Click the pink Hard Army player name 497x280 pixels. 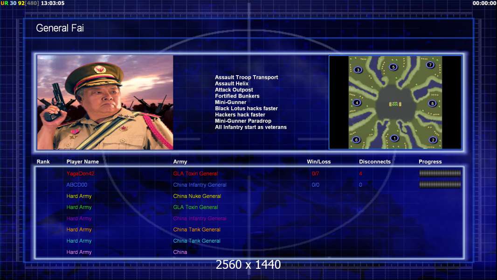tap(79, 252)
